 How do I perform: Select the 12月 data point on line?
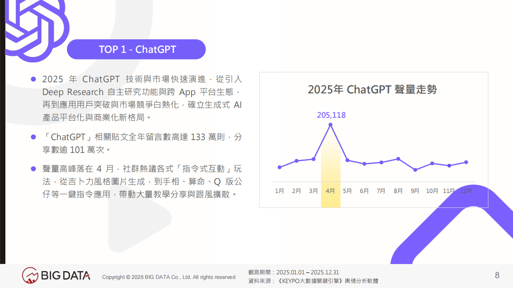pos(466,162)
